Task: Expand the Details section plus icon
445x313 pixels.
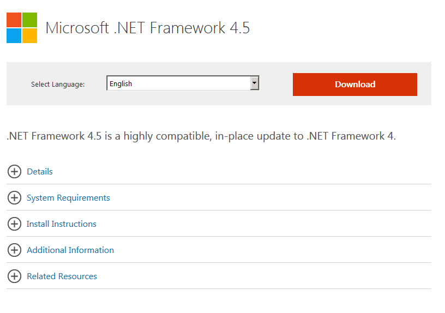Action: pos(15,171)
